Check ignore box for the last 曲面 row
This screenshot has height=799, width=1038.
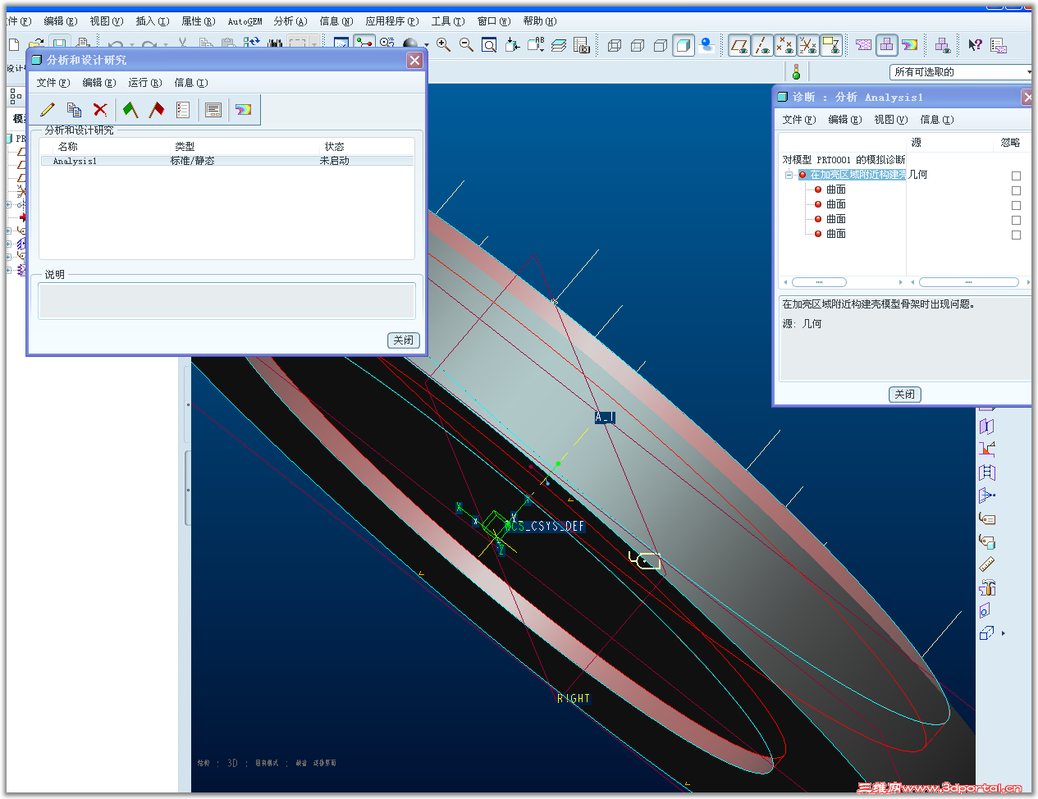(1016, 235)
